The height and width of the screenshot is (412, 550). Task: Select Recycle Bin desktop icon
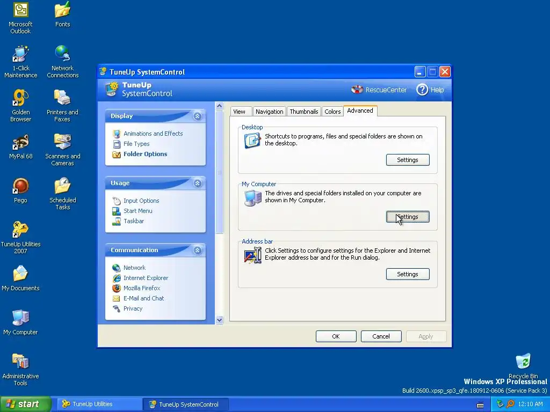point(523,366)
